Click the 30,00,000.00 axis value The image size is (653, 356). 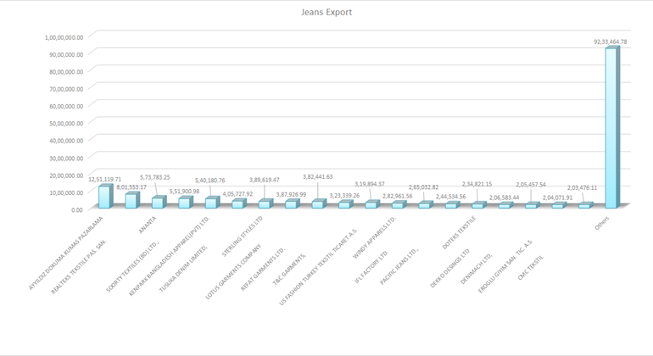tap(66, 159)
